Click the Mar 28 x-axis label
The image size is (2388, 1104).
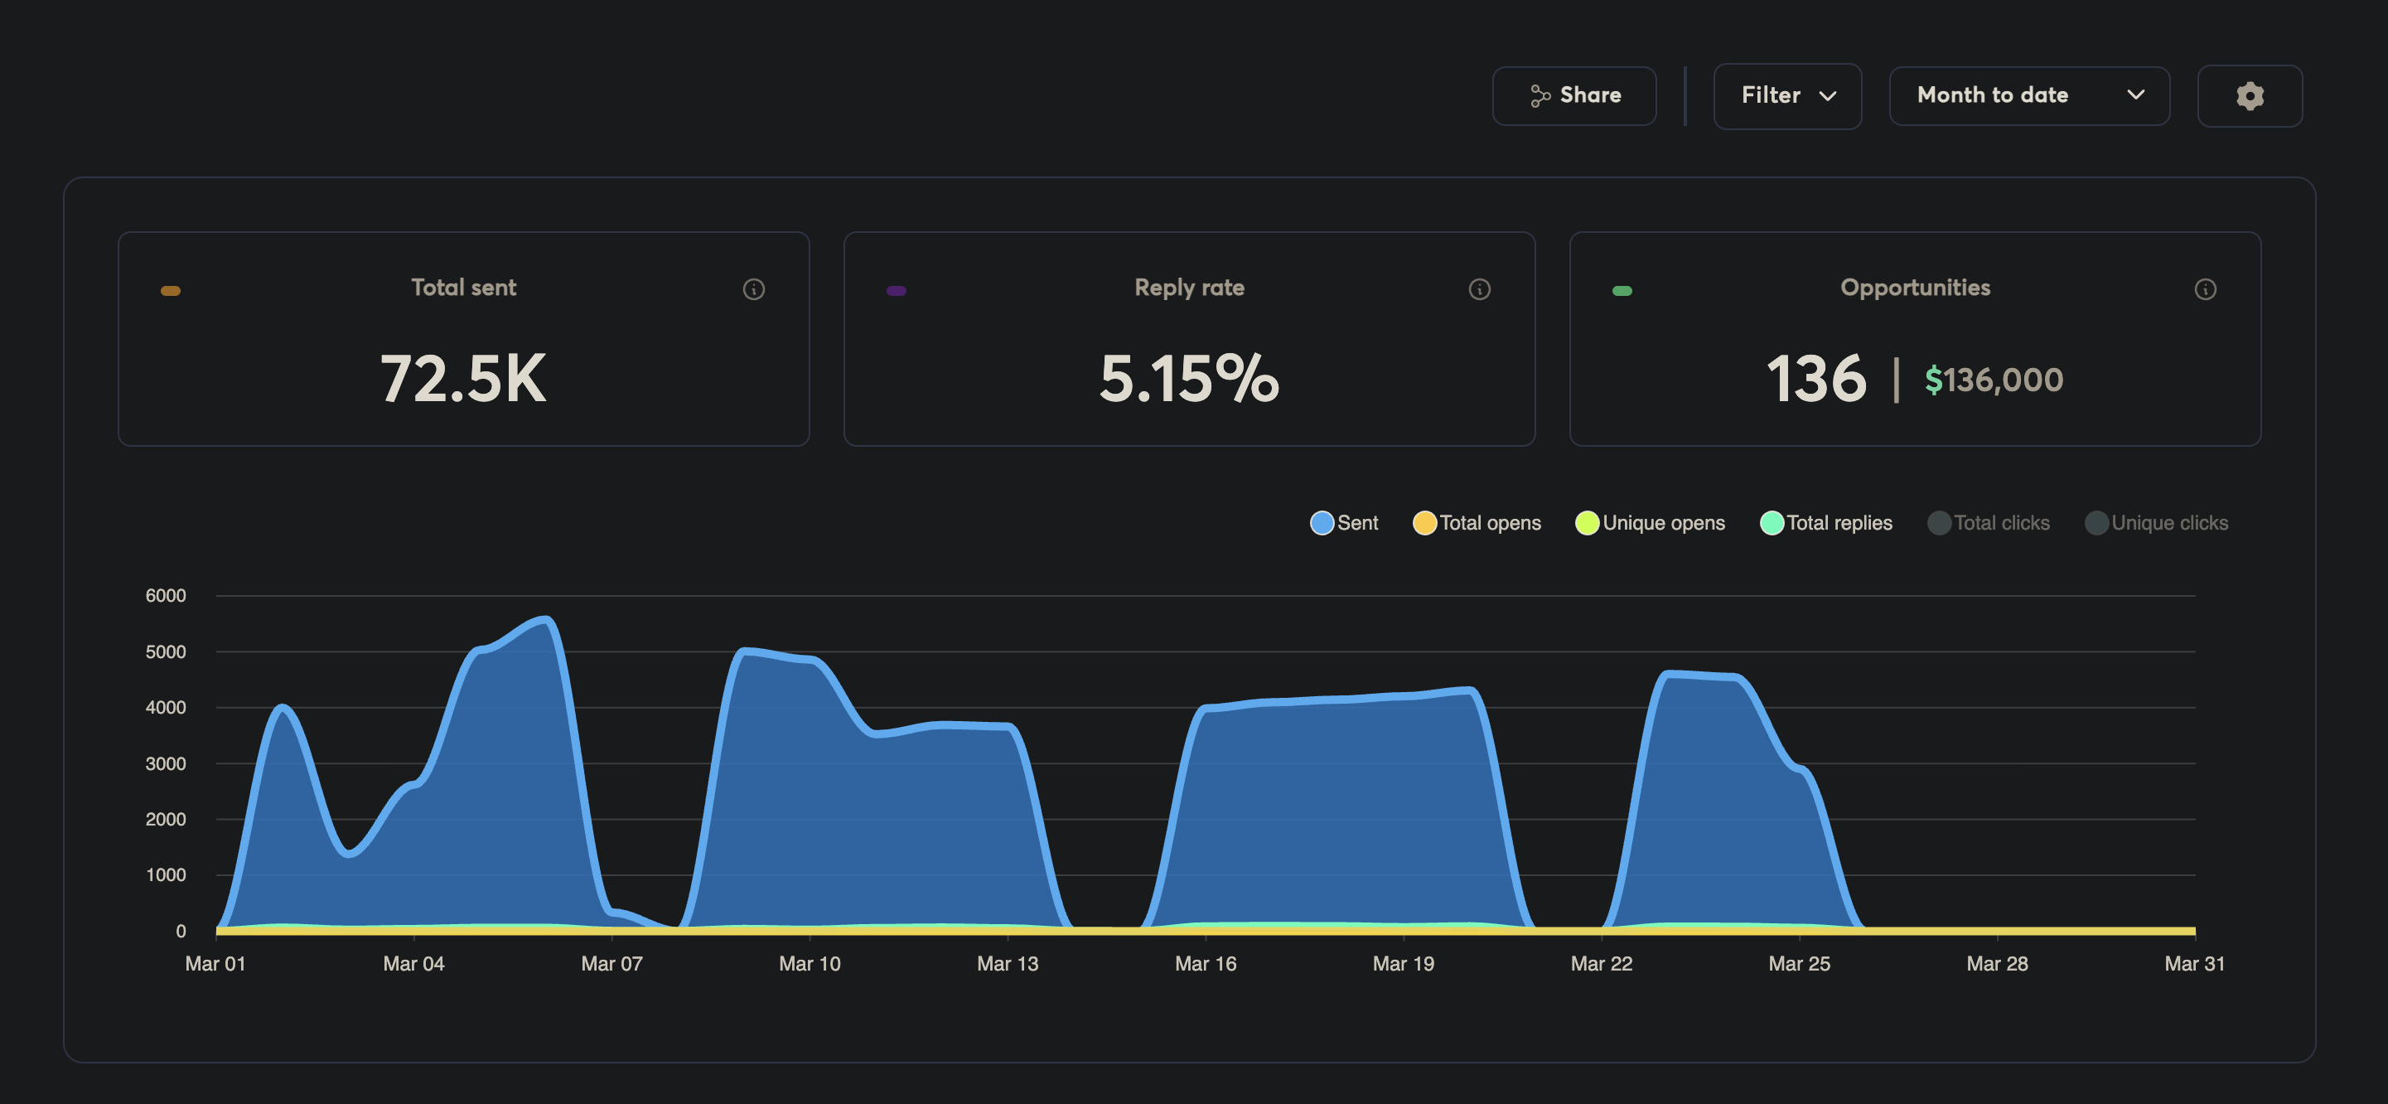pos(1997,963)
